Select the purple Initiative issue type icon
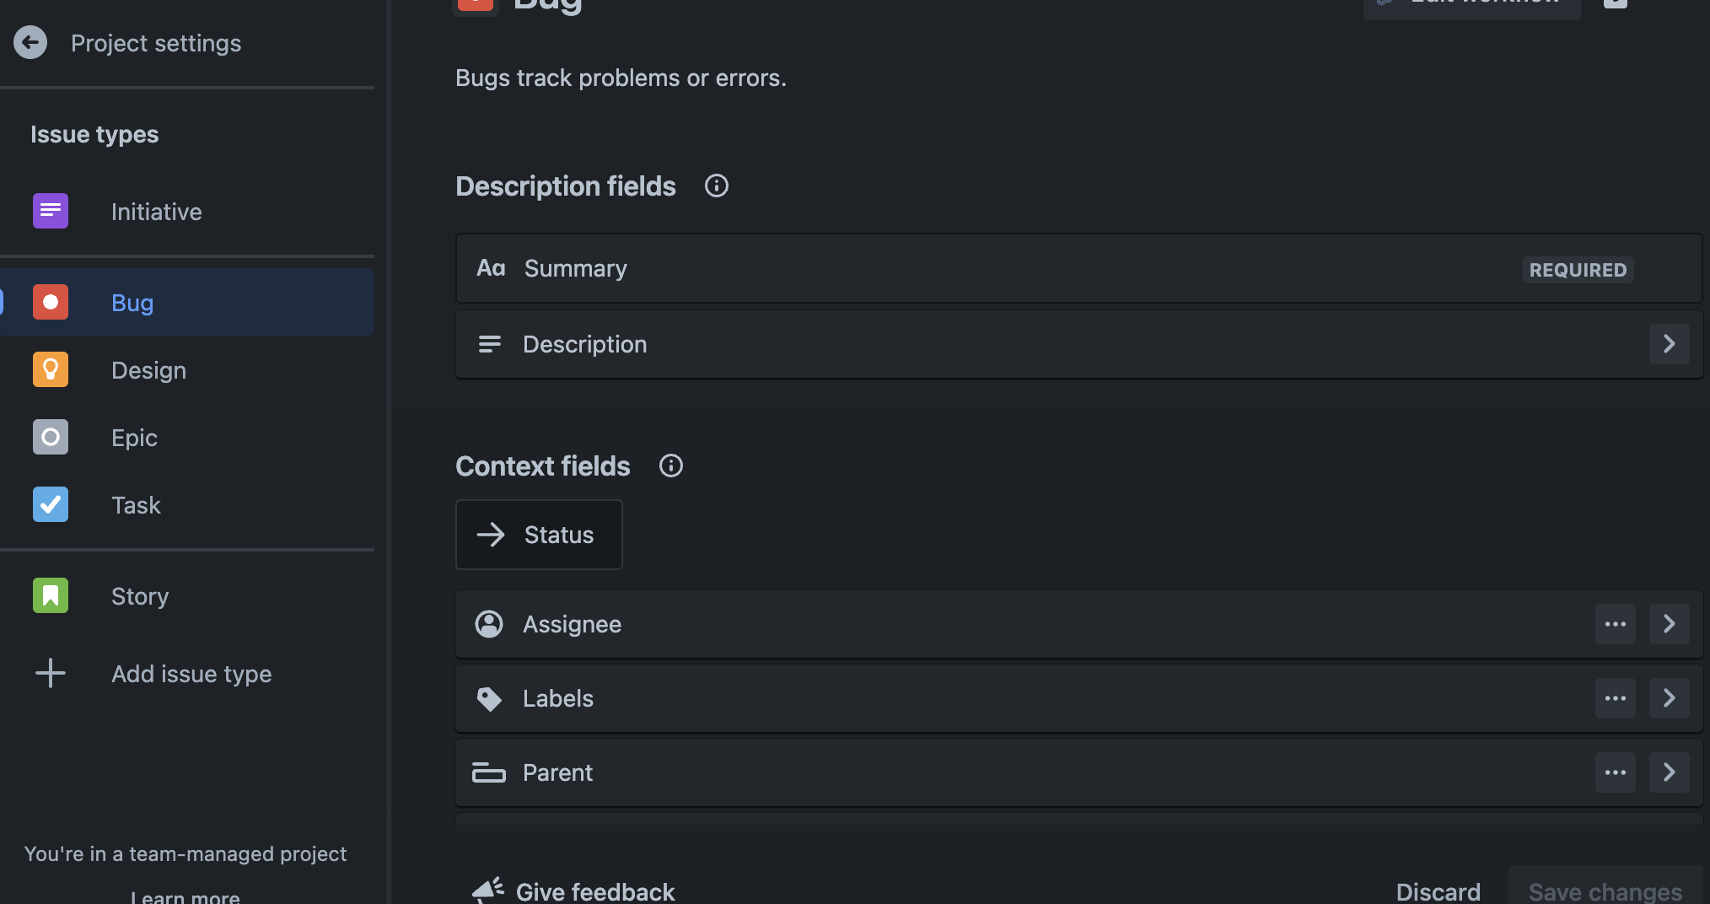This screenshot has height=904, width=1710. 51,211
